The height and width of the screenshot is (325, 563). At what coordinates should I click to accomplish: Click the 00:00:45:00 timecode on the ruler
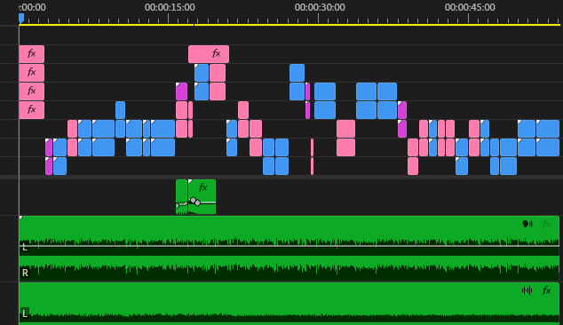coord(470,7)
